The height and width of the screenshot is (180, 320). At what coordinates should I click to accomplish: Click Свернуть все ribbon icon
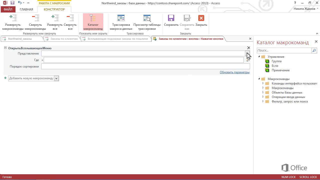click(70, 22)
